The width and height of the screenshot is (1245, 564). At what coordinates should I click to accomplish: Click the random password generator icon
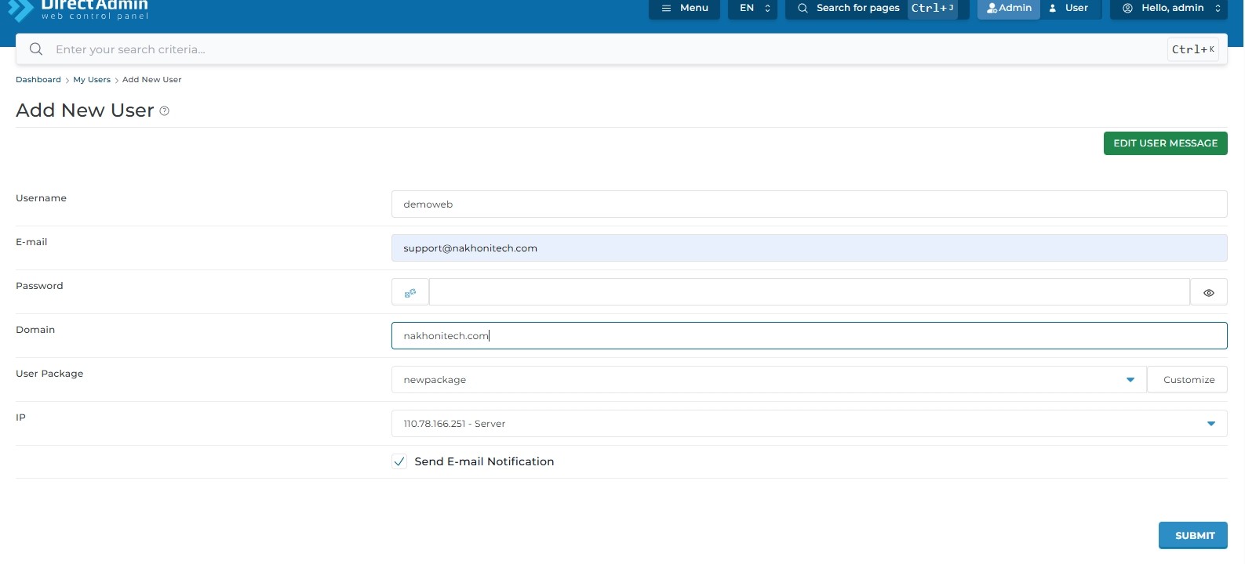point(410,292)
